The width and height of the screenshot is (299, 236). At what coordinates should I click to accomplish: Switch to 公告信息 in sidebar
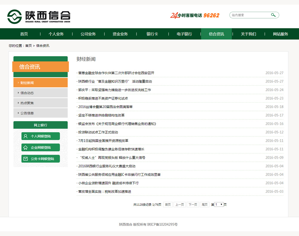click(x=27, y=113)
